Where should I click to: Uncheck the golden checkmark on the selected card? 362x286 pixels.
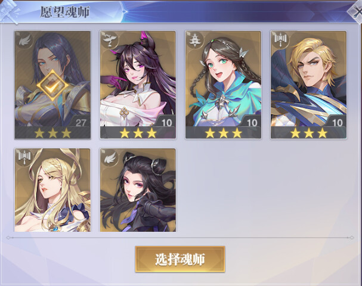click(52, 86)
